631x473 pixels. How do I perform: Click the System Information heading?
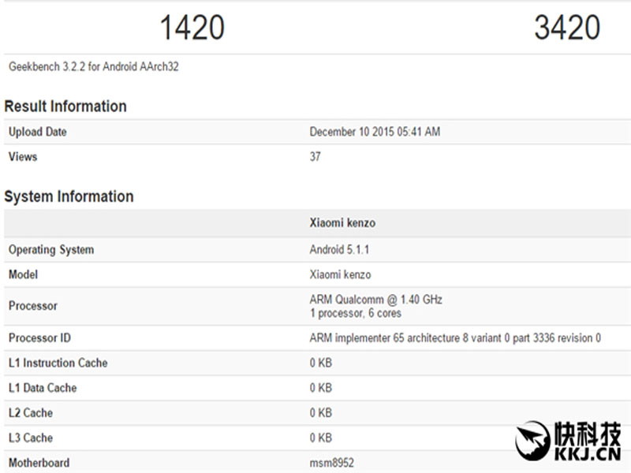pyautogui.click(x=69, y=196)
